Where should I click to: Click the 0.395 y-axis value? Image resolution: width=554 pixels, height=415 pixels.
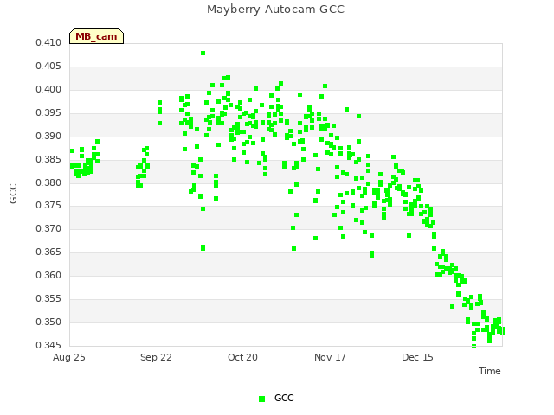(x=48, y=113)
